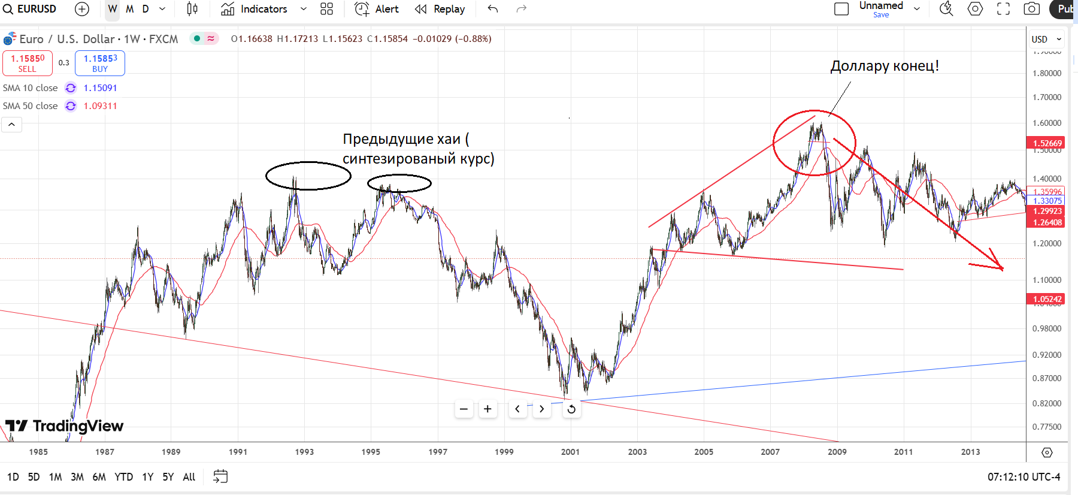Open the chart type candles selector

tap(192, 9)
